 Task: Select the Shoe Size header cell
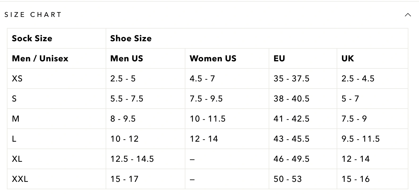coord(257,38)
